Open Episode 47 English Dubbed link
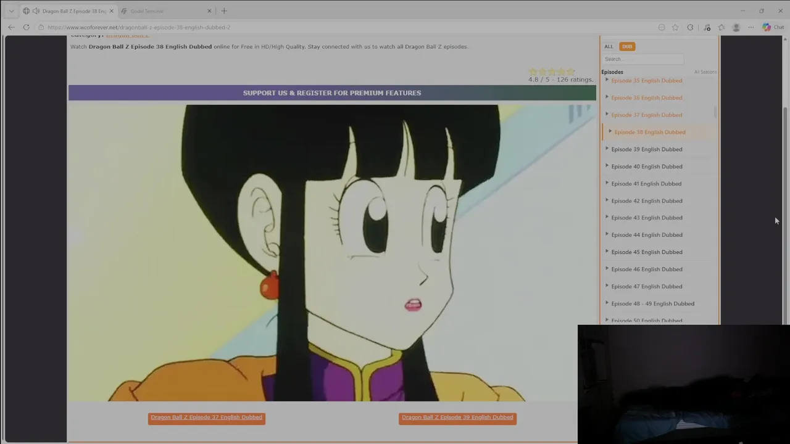This screenshot has width=790, height=444. tap(647, 287)
